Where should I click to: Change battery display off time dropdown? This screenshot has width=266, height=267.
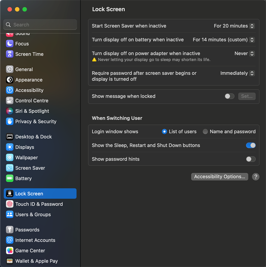(223, 40)
